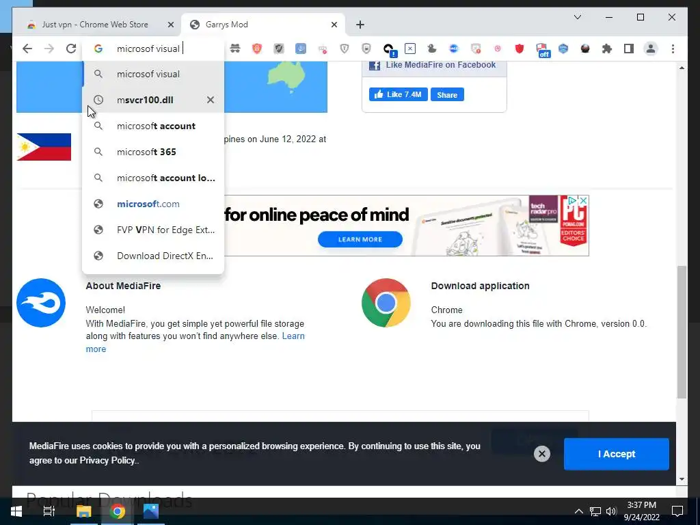Close the Just vpn tab

tap(170, 25)
